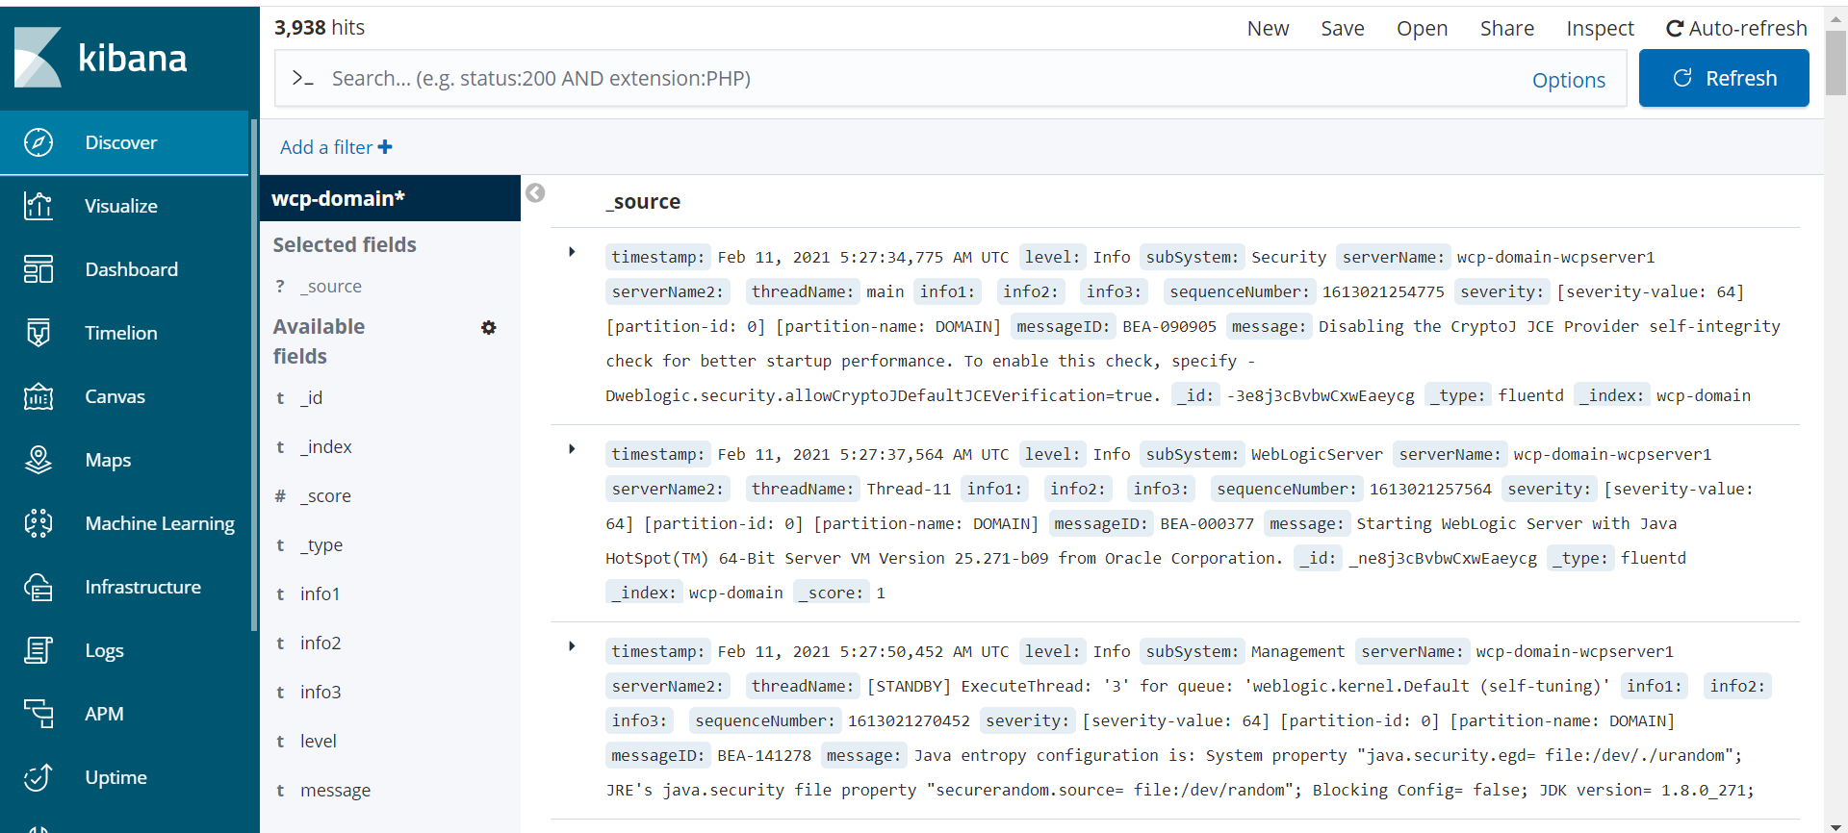Viewport: 1848px width, 833px height.
Task: Open the Uptime icon
Action: pyautogui.click(x=38, y=777)
